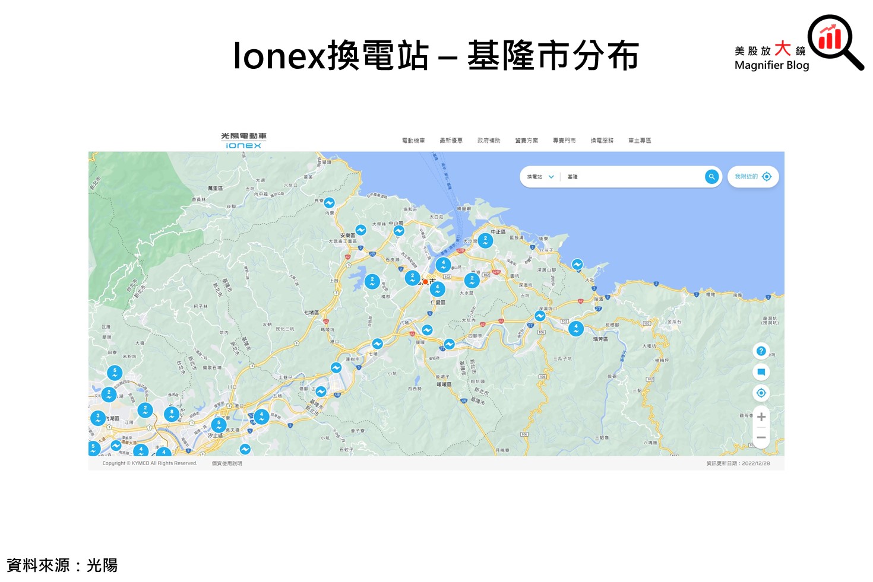Click the cluster marker showing number 8
Image resolution: width=873 pixels, height=582 pixels.
pos(172,414)
